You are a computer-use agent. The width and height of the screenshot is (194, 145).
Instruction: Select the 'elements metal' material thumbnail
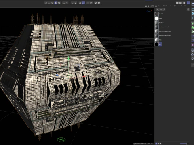point(157,27)
